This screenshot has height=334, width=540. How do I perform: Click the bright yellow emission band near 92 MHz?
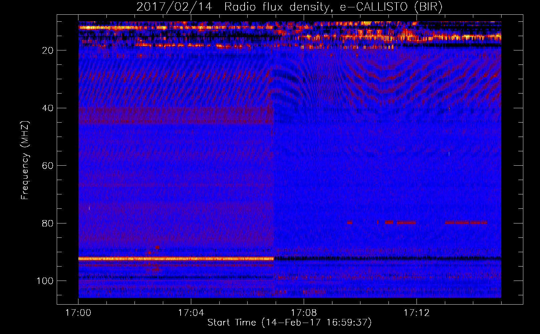tap(176, 259)
